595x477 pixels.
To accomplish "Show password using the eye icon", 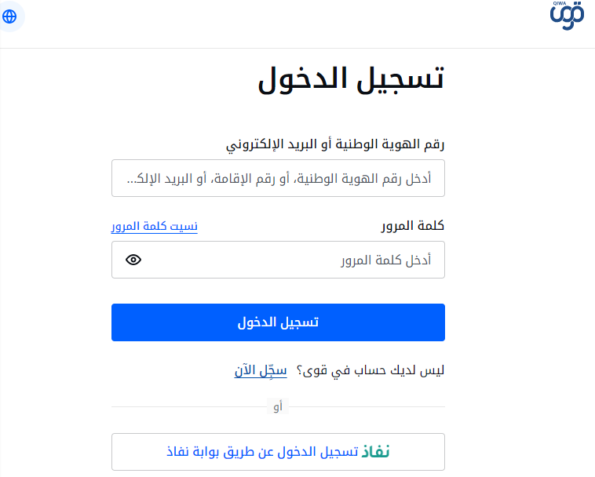I will 133,260.
